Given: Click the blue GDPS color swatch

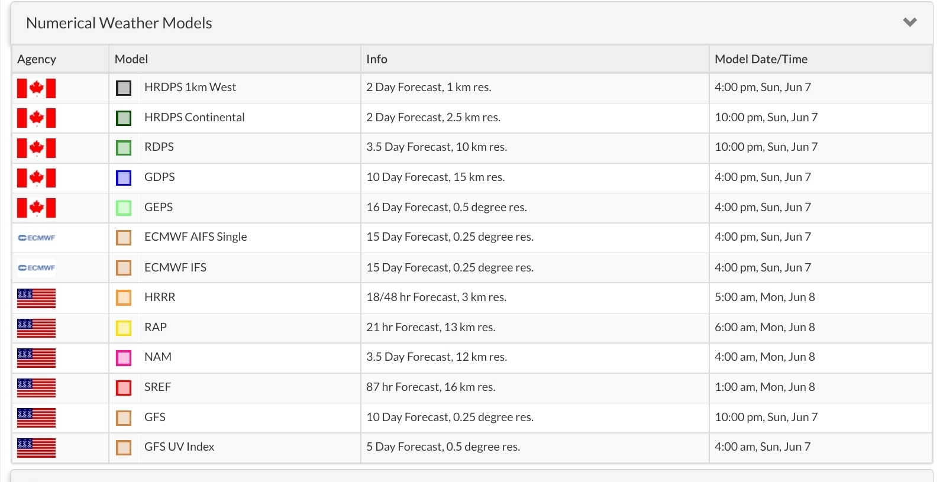Looking at the screenshot, I should (124, 177).
